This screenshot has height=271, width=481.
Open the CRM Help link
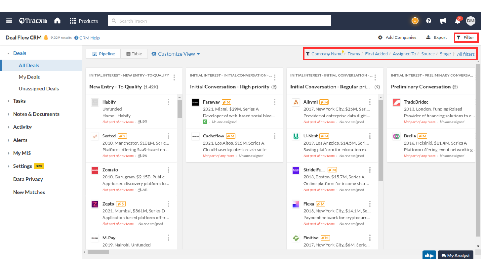(x=87, y=38)
